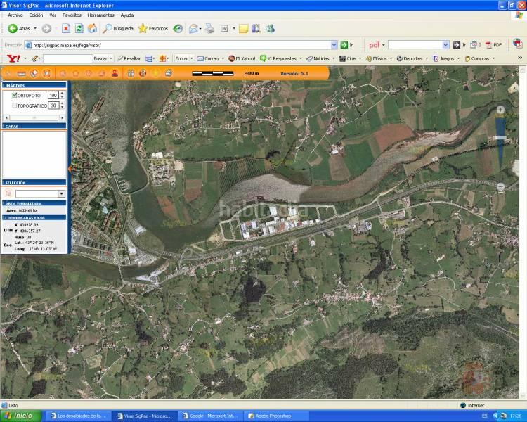This screenshot has width=527, height=422.
Task: Click the Inicio start button
Action: point(19,416)
